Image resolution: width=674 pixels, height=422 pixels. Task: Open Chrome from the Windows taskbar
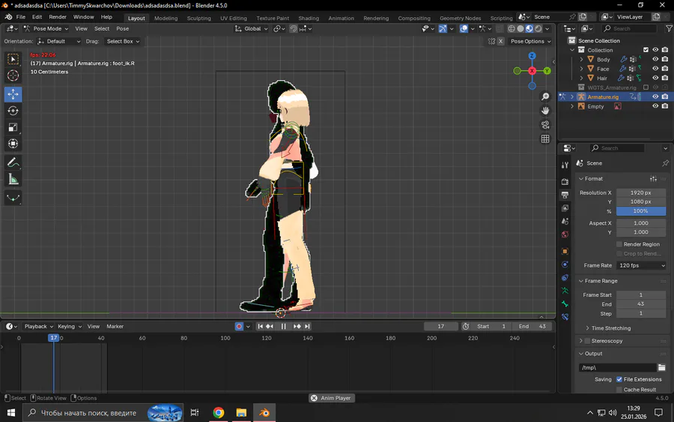click(218, 412)
